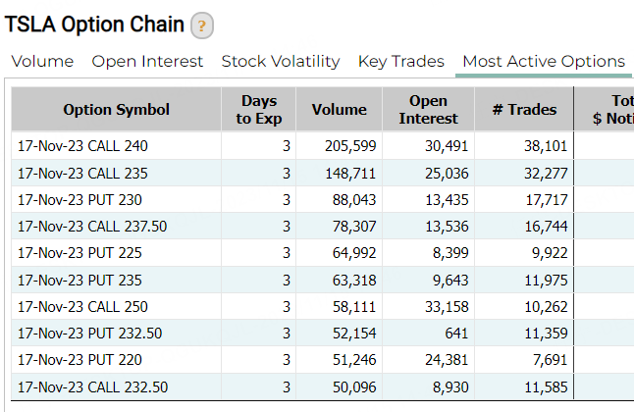Sort by # Trades column header

pos(524,110)
